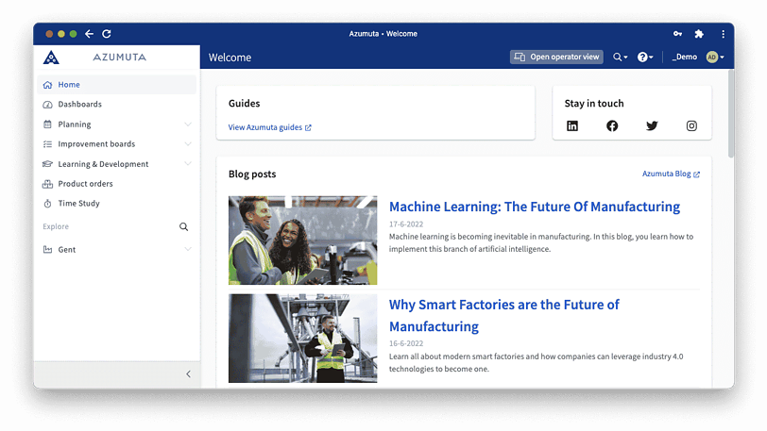Click the Gent factory icon
The width and height of the screenshot is (767, 431).
pos(47,250)
